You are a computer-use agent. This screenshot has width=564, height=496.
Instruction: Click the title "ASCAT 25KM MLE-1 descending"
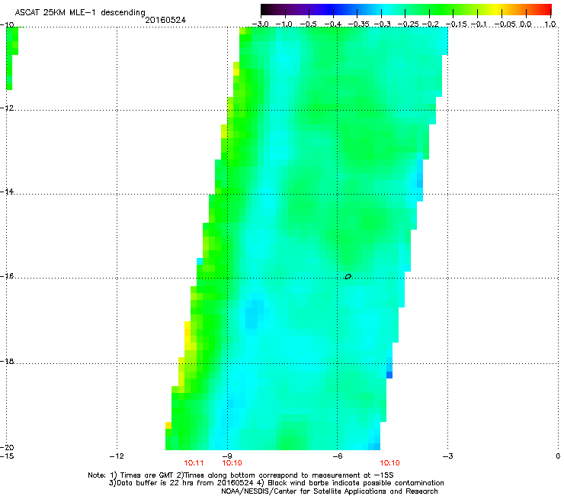(x=80, y=13)
